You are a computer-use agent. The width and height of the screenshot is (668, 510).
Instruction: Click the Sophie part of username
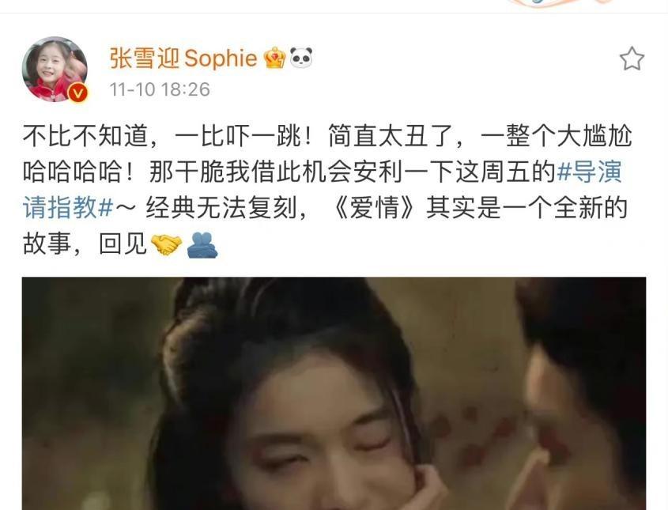pyautogui.click(x=221, y=59)
